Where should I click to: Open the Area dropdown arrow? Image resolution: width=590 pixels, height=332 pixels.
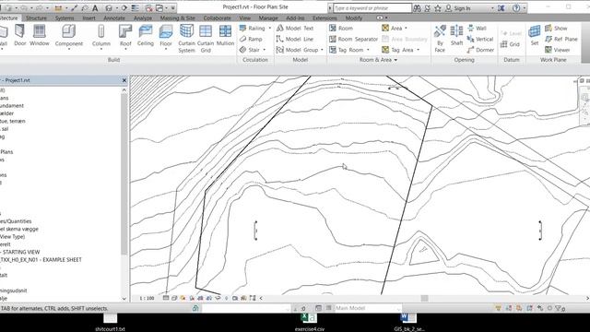click(x=406, y=29)
